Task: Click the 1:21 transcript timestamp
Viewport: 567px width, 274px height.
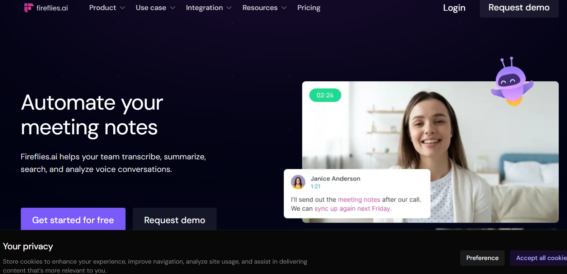Action: click(x=316, y=186)
